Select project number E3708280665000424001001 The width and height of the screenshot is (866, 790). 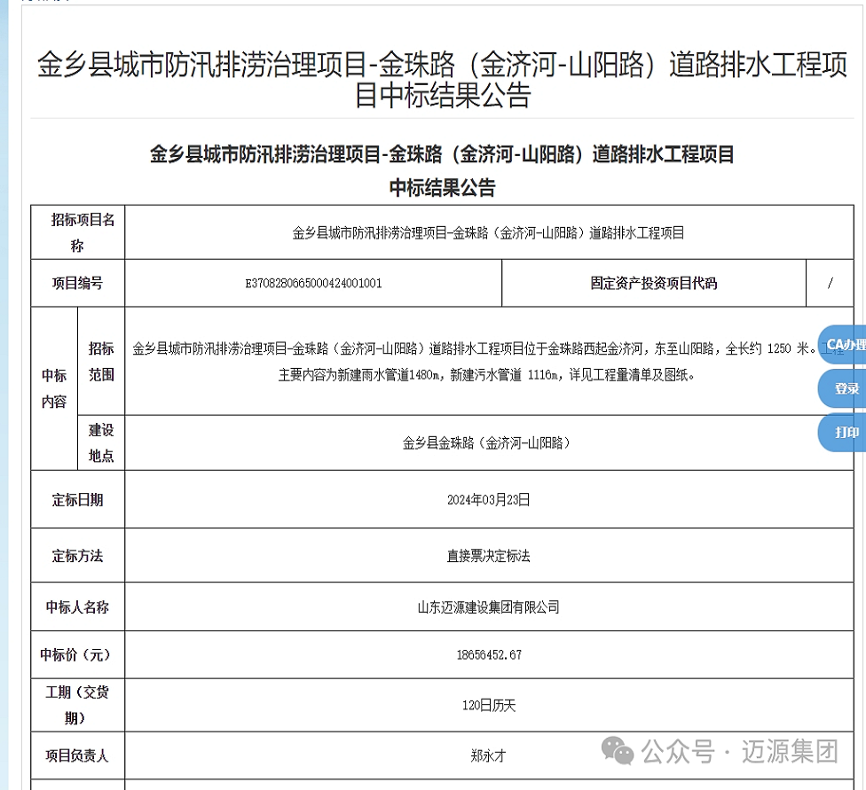coord(313,283)
